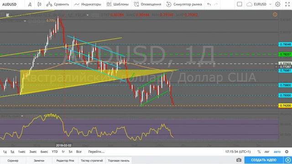Open the EURUSD saved layout cloud
292x164 pixels.
256,4
